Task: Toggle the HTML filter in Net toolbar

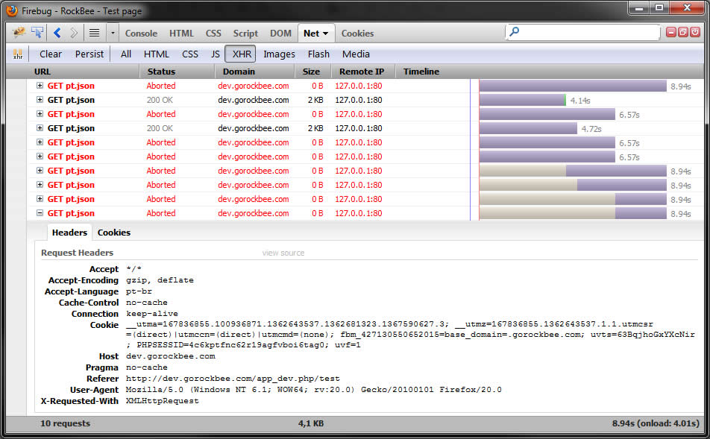Action: pos(156,54)
